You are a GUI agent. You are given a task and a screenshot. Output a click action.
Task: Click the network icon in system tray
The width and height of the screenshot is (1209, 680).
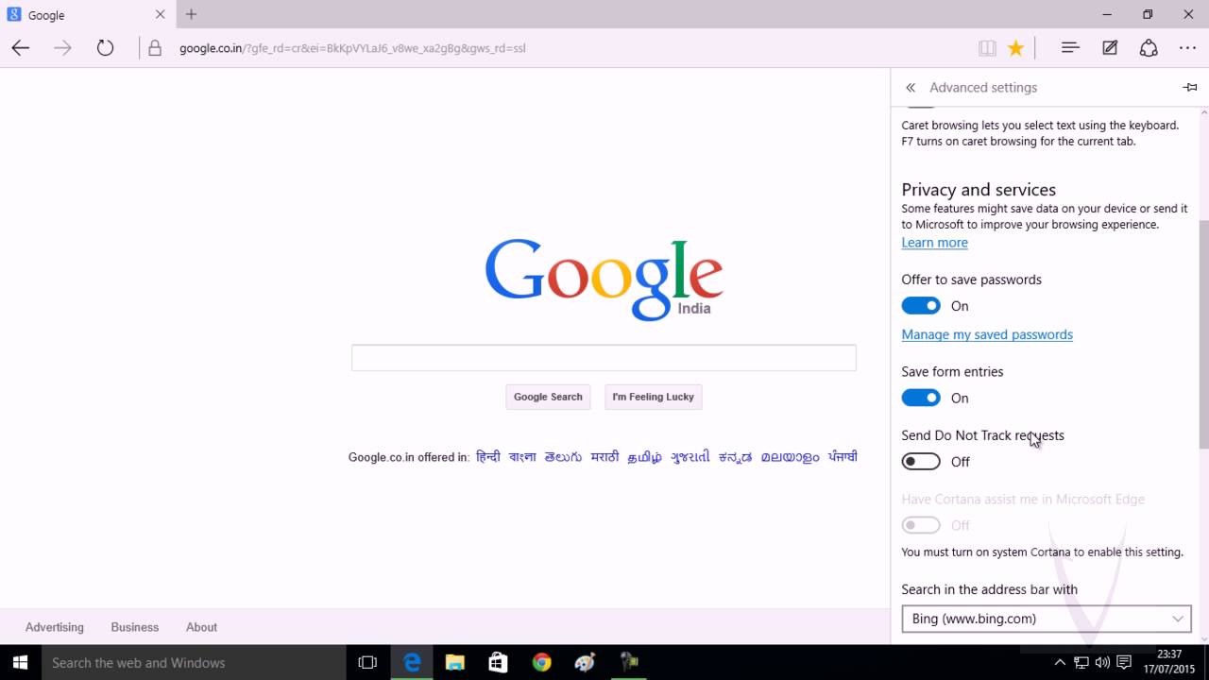click(1081, 663)
